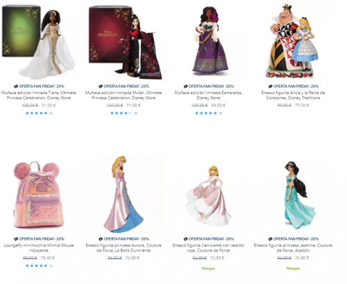View the pink Minnie Mouse mini backpack image
The image size is (347, 284).
point(38,195)
